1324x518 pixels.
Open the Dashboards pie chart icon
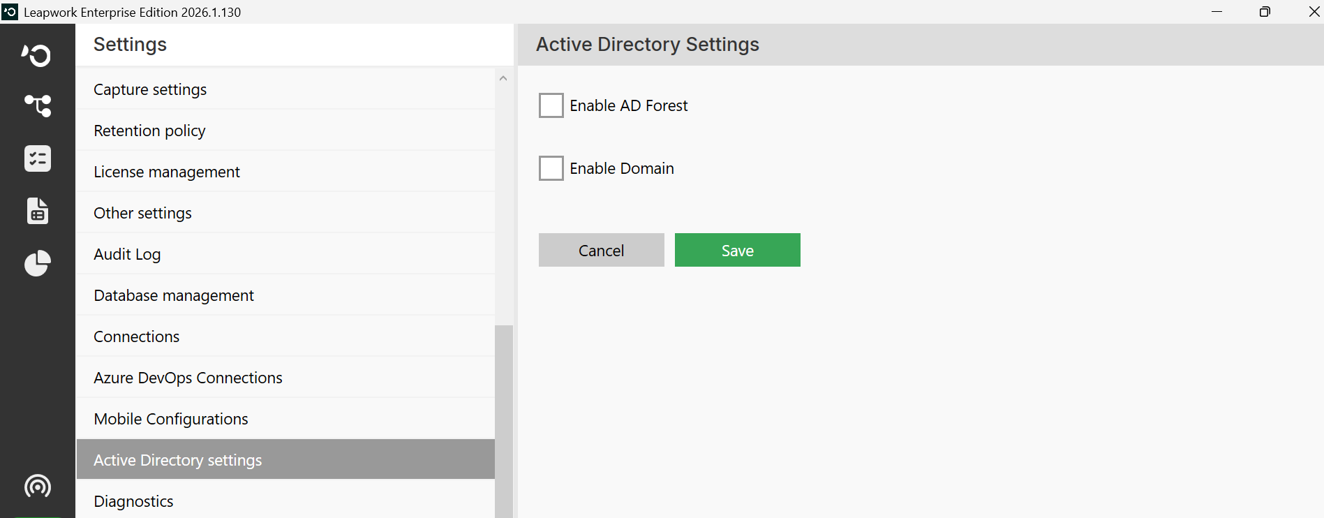tap(38, 263)
